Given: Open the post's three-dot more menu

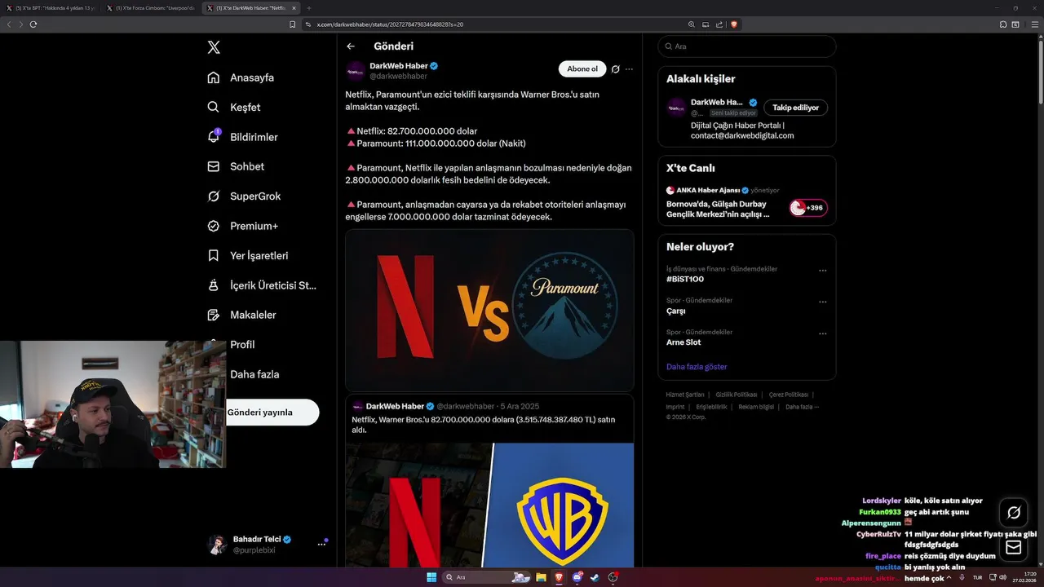Looking at the screenshot, I should tap(629, 69).
